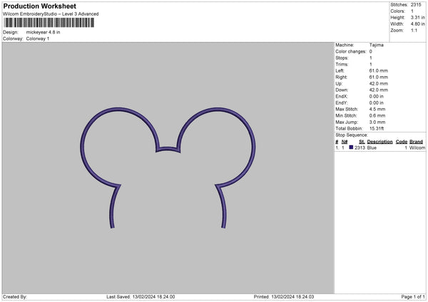Click the Right value 61.0 mm
This screenshot has height=302, width=428.
coord(378,77)
